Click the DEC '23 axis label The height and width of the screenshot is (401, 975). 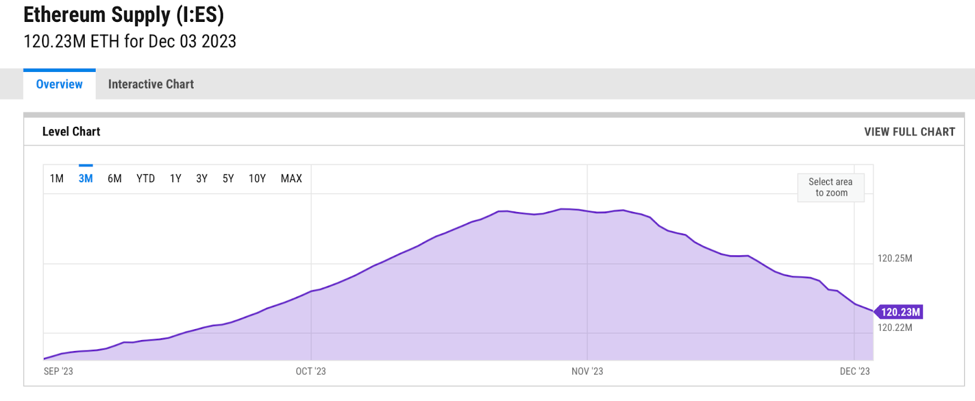pos(855,371)
